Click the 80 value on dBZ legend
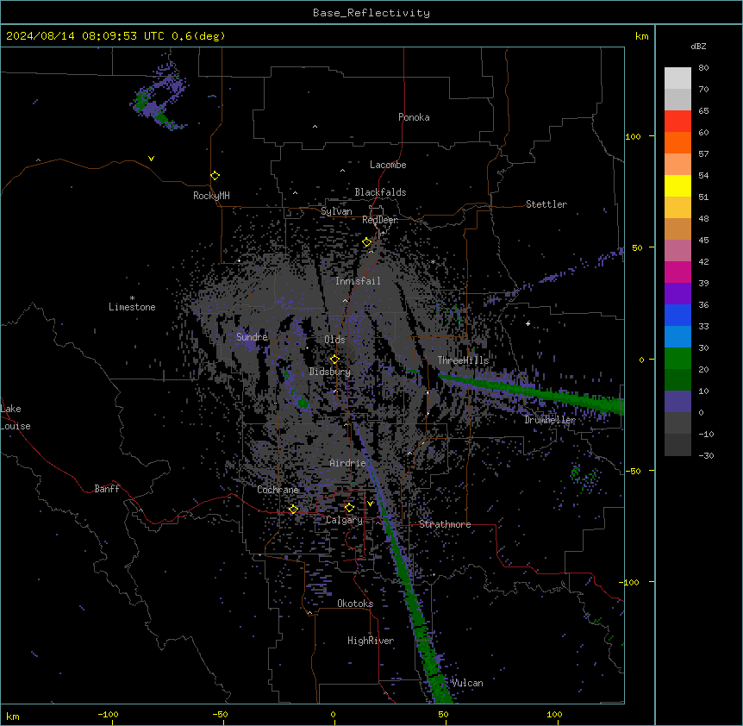The height and width of the screenshot is (726, 743). [x=703, y=68]
